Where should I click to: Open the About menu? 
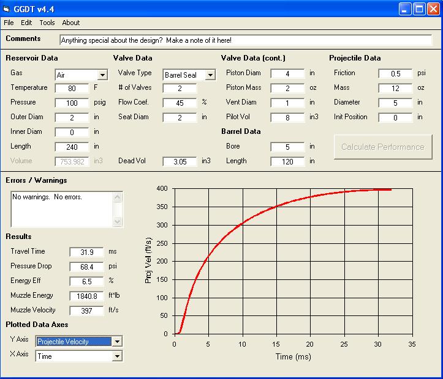[71, 23]
